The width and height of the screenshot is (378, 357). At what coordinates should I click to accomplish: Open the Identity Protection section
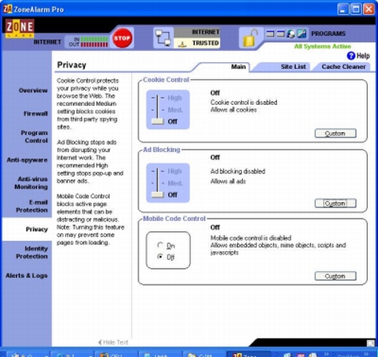point(32,252)
